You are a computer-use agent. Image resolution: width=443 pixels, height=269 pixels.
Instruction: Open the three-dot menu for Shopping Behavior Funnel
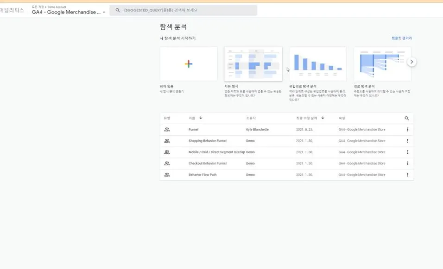click(x=407, y=141)
